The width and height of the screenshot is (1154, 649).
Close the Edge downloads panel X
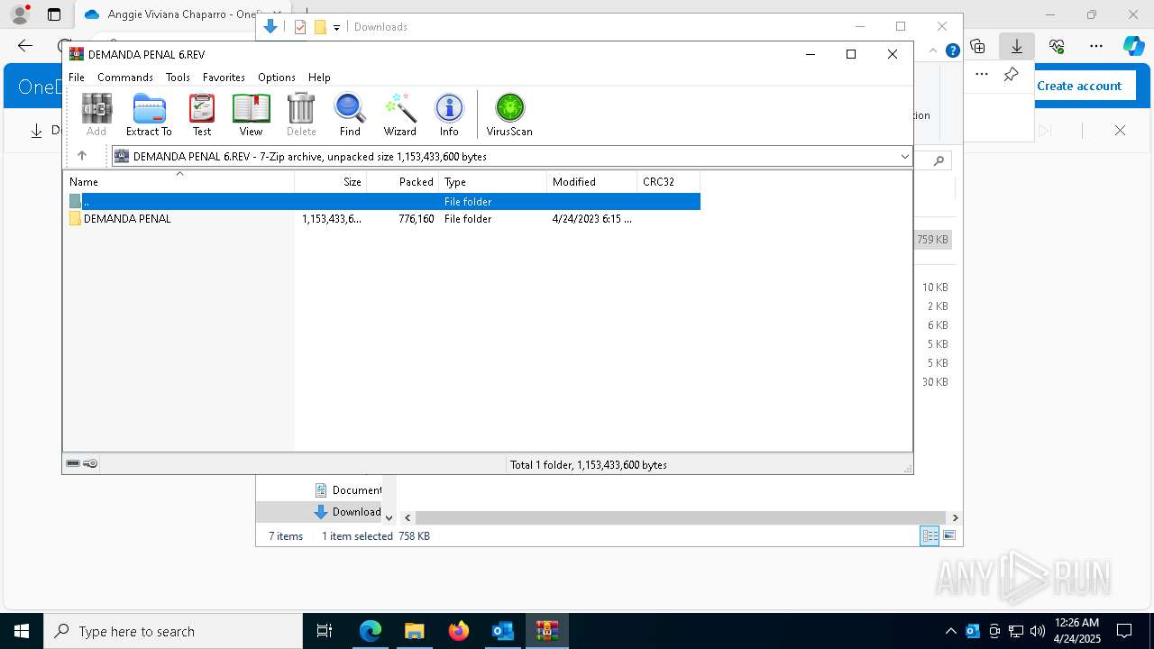pyautogui.click(x=1120, y=131)
